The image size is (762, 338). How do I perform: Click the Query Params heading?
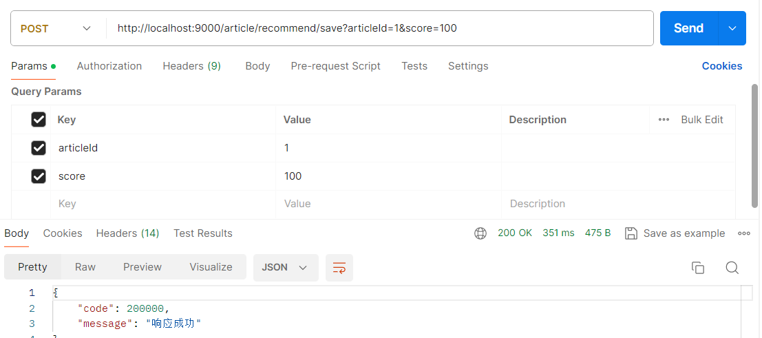pos(46,92)
